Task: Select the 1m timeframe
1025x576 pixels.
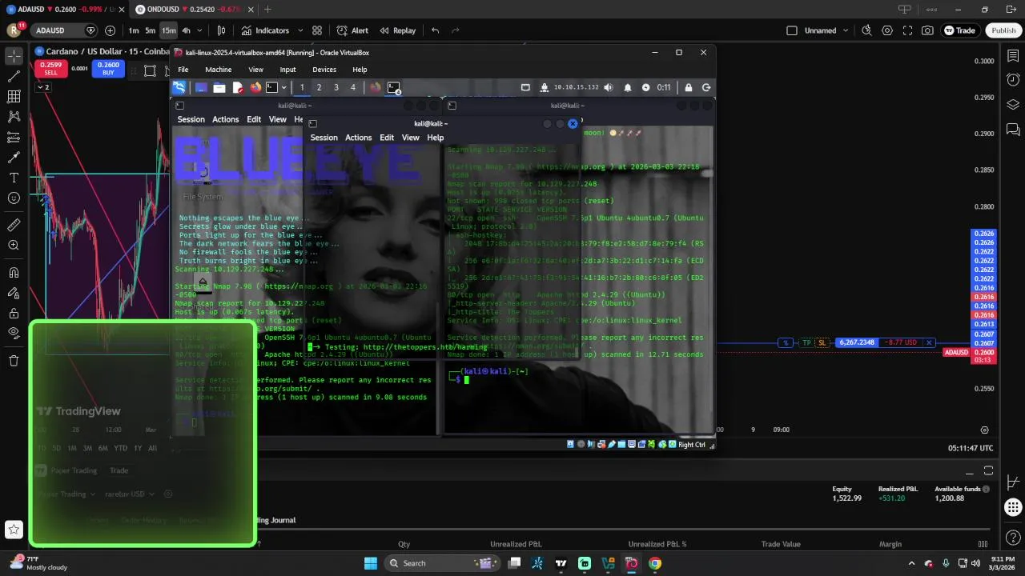Action: [134, 30]
